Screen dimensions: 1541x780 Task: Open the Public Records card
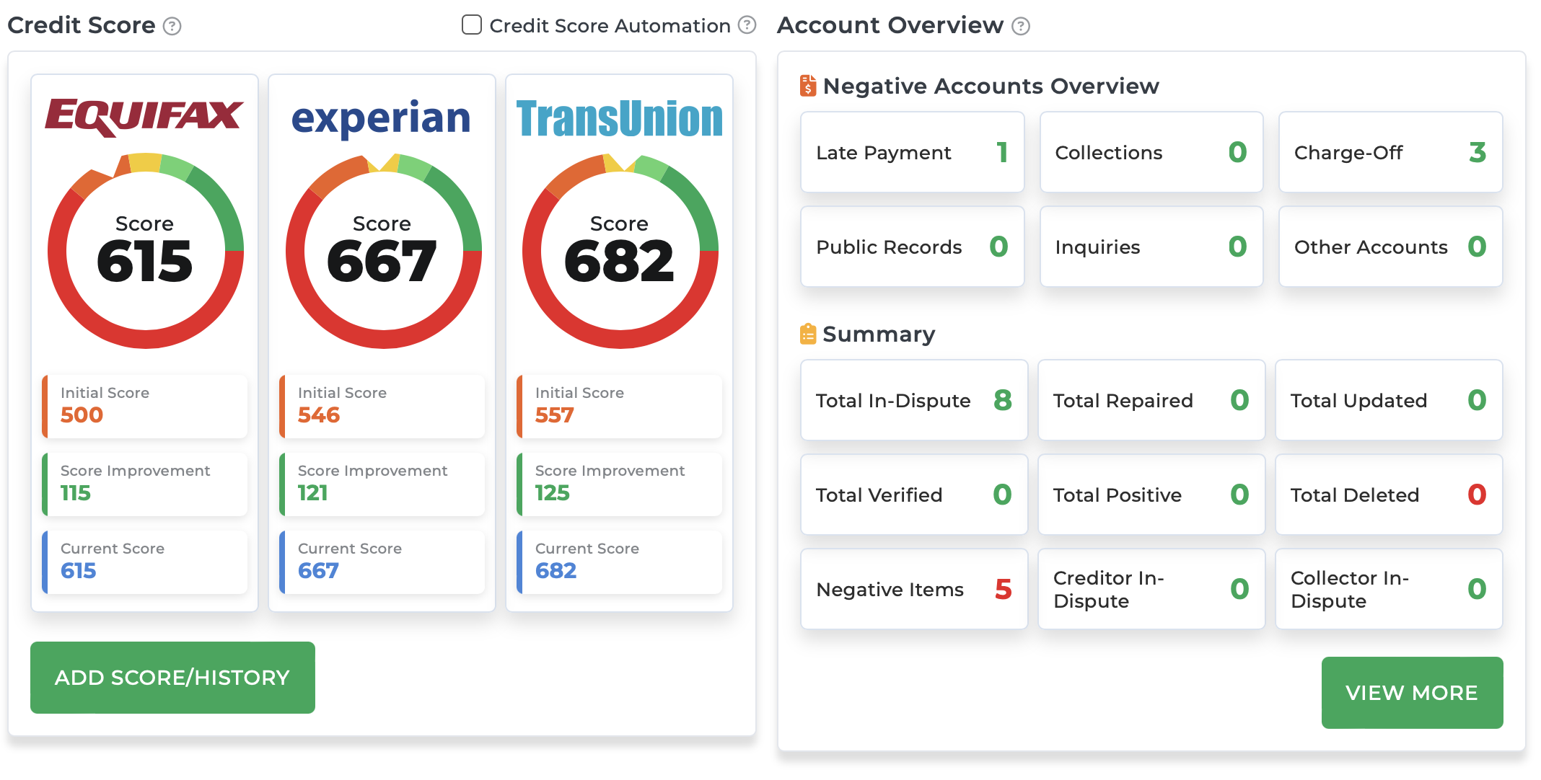click(913, 247)
